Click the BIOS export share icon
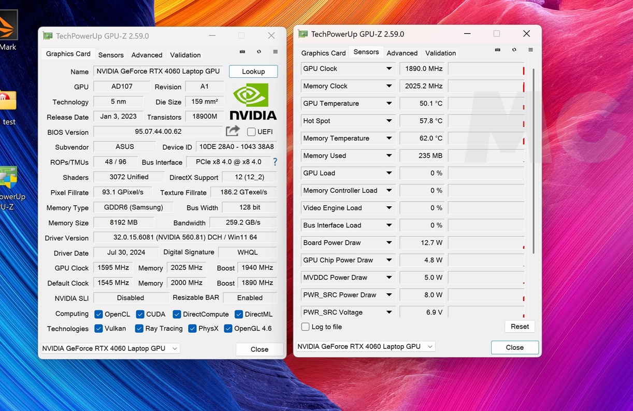Screen dimensions: 633x411 (x=233, y=131)
